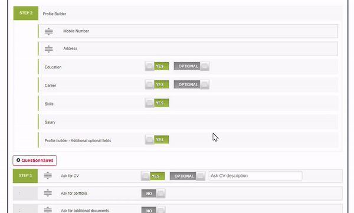Screen dimensions: 354x213
Task: Toggle the Career OPTIONAL switch
Action: 191,84
